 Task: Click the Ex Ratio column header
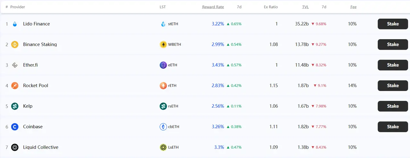coord(271,7)
